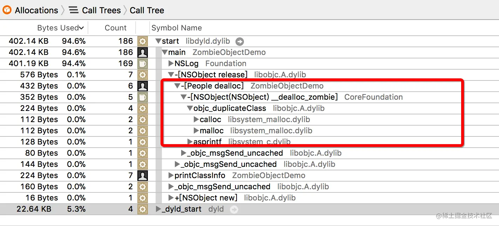The image size is (499, 226).
Task: Expand the calloc libsystem_malloc node
Action: (196, 120)
